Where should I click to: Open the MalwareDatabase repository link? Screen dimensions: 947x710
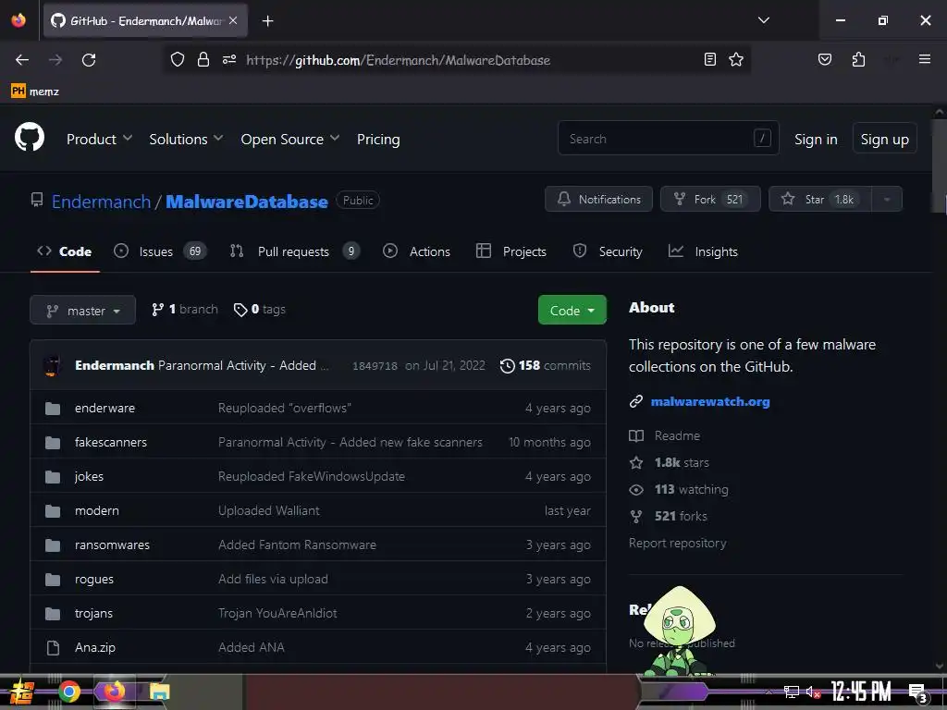[246, 202]
